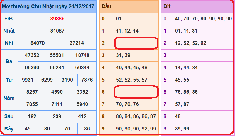Select the Đầu 8 cell with 80, 84, 86, 86, 87
The width and height of the screenshot is (235, 136).
(136, 116)
